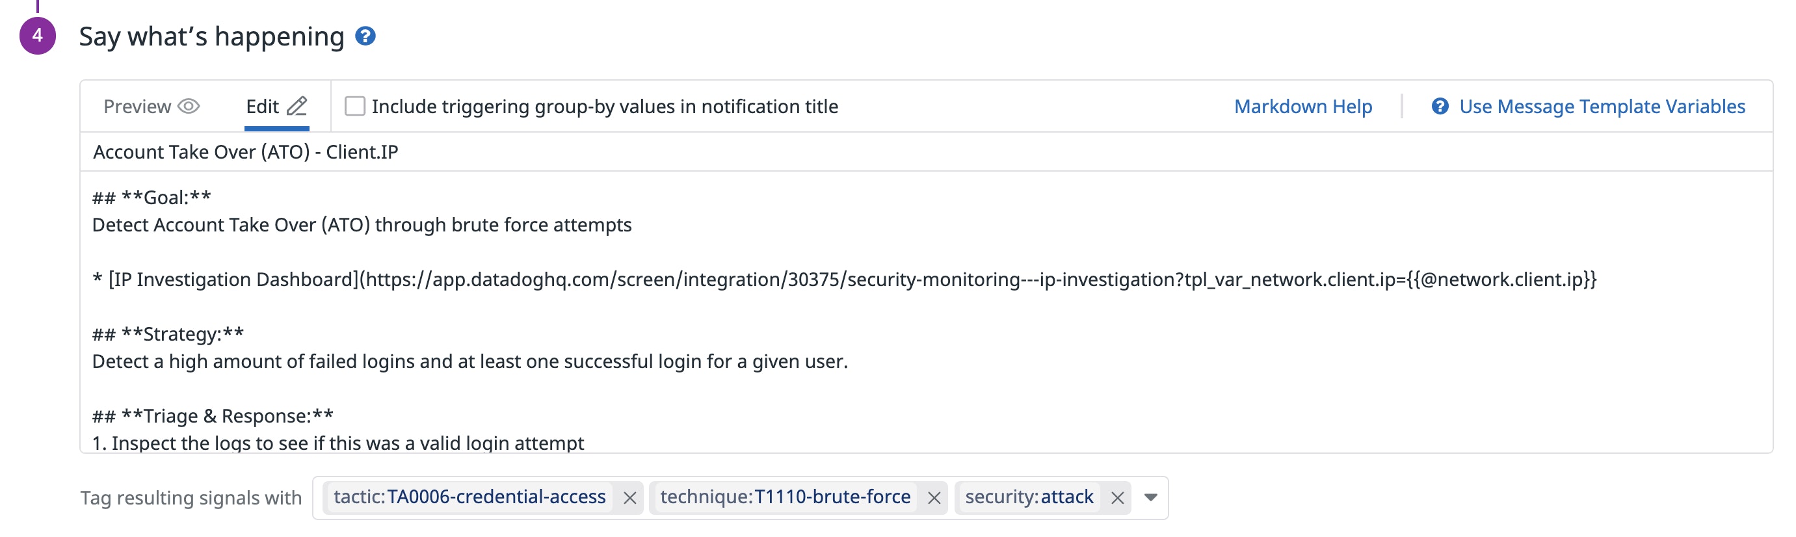Click the help icon beside "Say what's happening"

(x=365, y=36)
